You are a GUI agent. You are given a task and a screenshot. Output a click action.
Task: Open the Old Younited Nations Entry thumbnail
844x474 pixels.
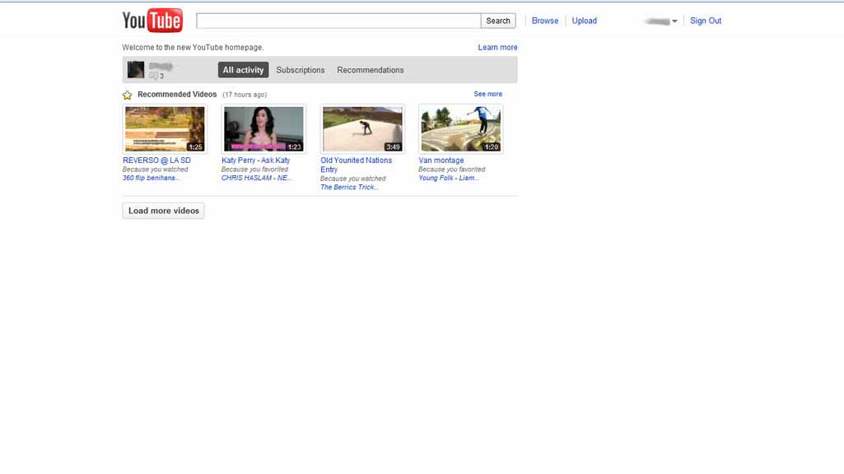tap(362, 129)
